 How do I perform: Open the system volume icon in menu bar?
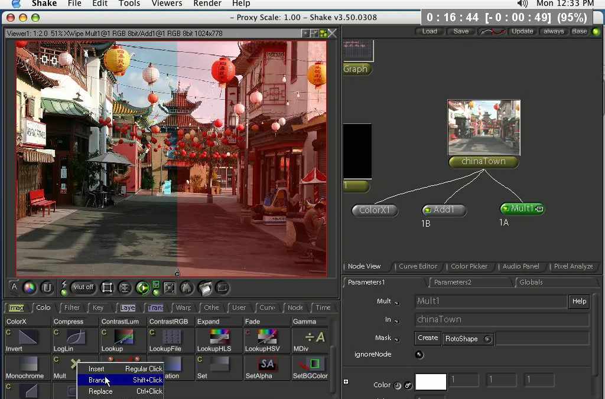(522, 4)
